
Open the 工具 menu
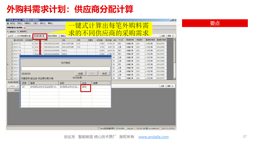click(x=35, y=23)
